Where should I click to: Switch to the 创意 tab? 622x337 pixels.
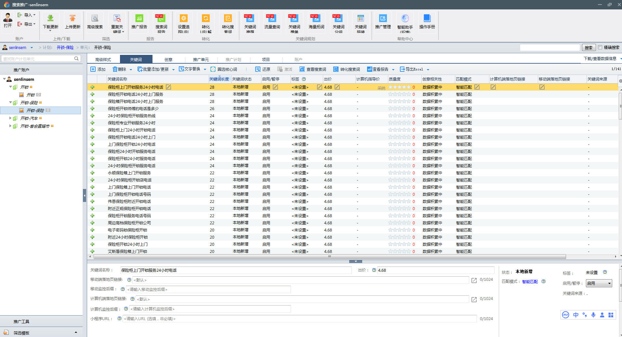point(168,59)
